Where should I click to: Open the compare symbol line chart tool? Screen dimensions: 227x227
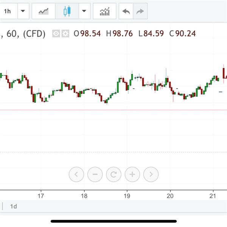click(x=44, y=11)
